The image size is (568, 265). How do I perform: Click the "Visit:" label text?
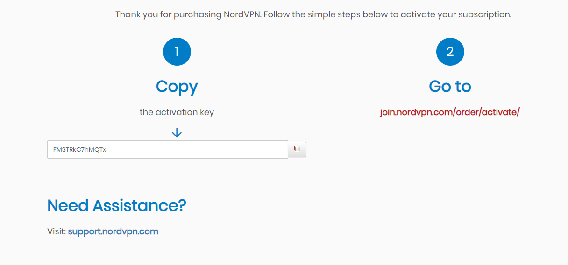[x=57, y=231]
